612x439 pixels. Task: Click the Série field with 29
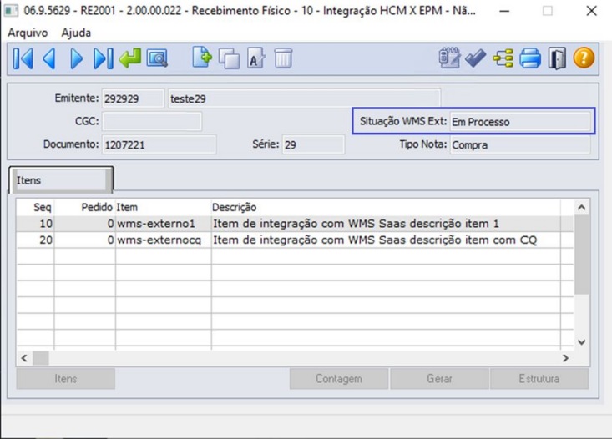coord(313,144)
